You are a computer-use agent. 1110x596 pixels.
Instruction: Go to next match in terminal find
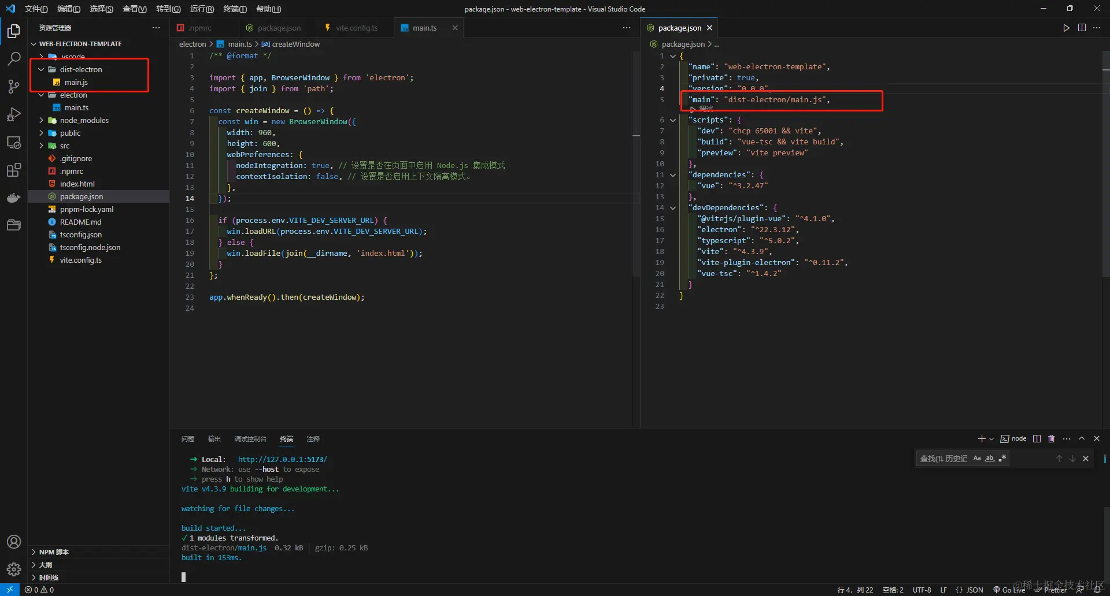[1072, 459]
